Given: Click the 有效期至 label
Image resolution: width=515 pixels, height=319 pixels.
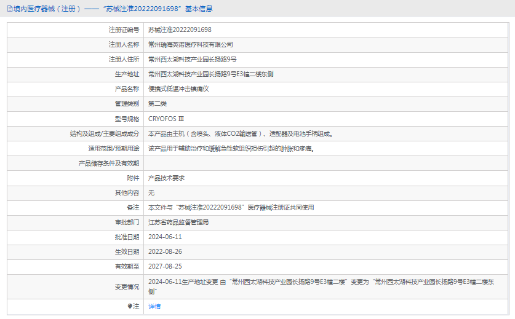Looking at the screenshot, I should point(127,267).
